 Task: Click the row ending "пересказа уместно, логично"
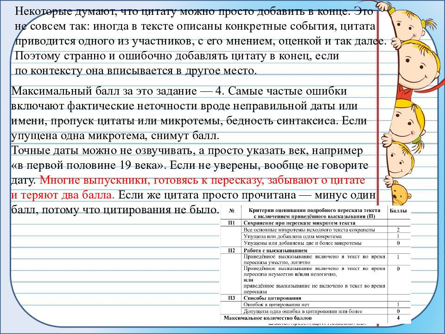click(x=314, y=259)
